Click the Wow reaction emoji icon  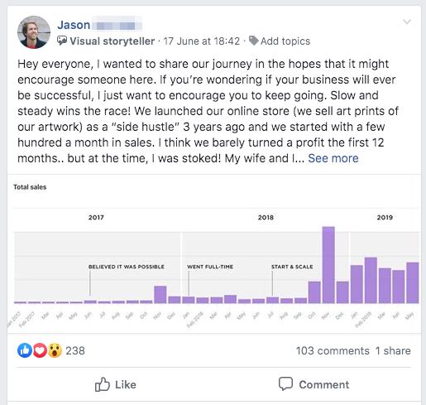pyautogui.click(x=55, y=350)
